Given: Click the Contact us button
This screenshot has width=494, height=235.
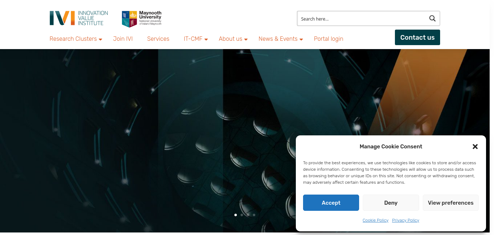Looking at the screenshot, I should point(417,38).
